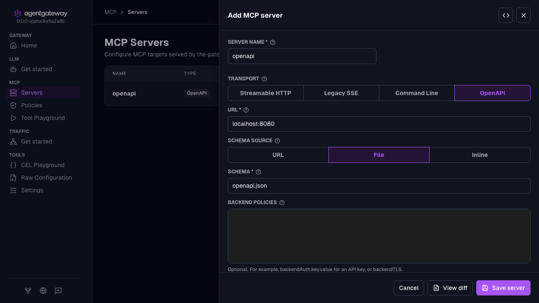Screen dimensions: 539x303
Task: Click the feedback message icon in footer
Action: pyautogui.click(x=58, y=290)
